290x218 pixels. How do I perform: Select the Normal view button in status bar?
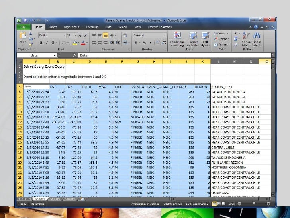pyautogui.click(x=214, y=204)
